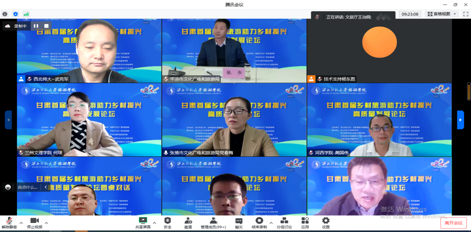
Task: Open the 聊天 chat panel
Action: point(239,223)
